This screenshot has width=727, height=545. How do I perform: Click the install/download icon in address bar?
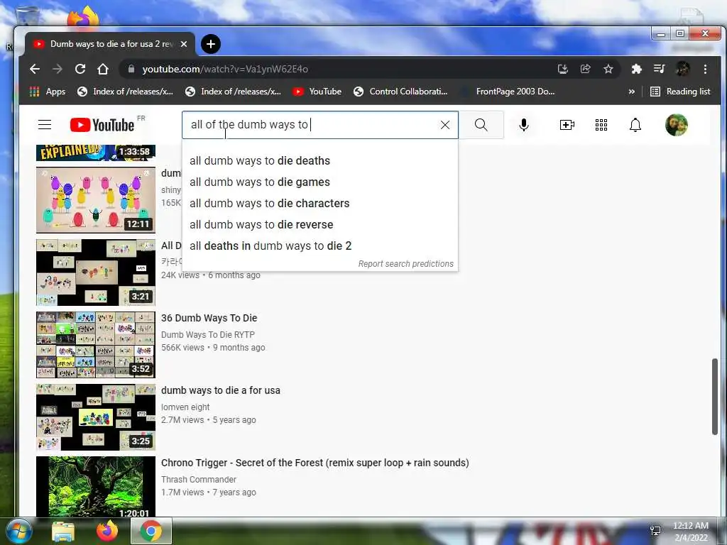tap(563, 69)
